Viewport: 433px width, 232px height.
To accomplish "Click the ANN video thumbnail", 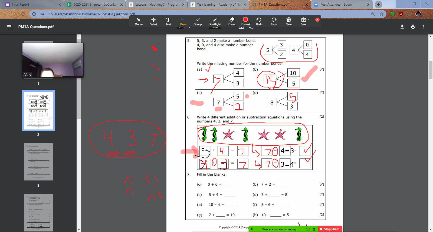I will click(x=53, y=60).
